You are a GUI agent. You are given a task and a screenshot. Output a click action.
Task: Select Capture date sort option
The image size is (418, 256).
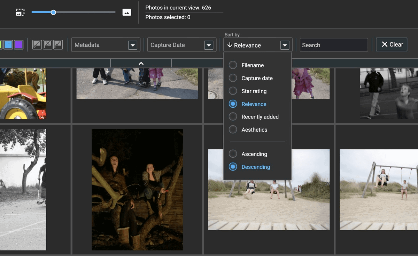coord(251,78)
